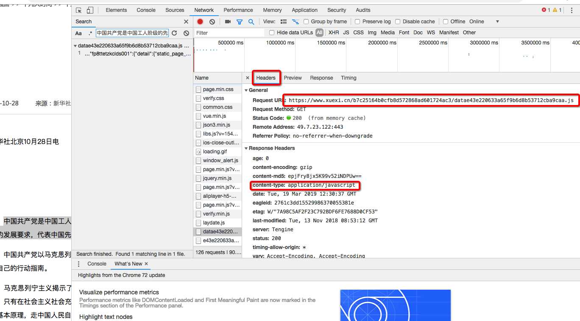The width and height of the screenshot is (580, 321).
Task: Switch to the Preview tab
Action: tap(293, 78)
